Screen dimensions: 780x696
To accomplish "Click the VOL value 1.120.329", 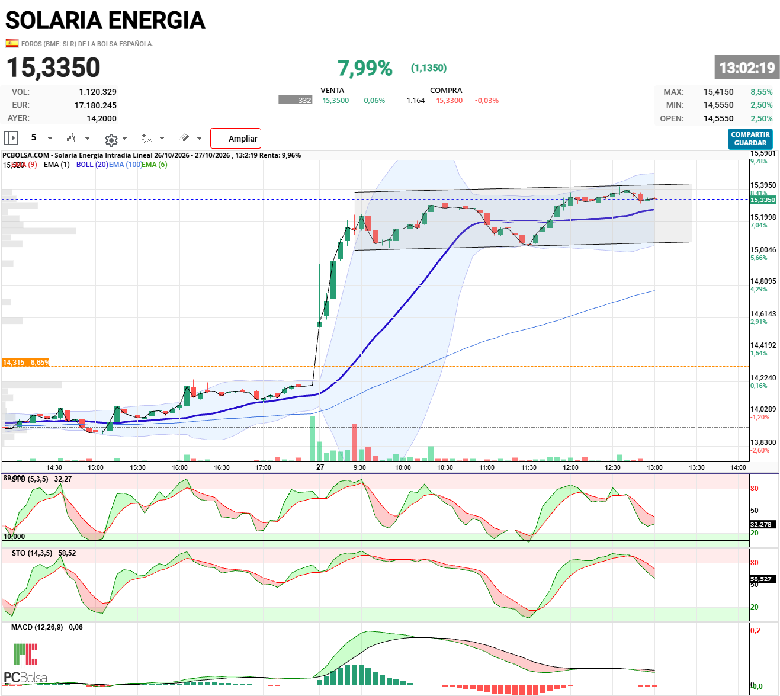I will click(98, 92).
